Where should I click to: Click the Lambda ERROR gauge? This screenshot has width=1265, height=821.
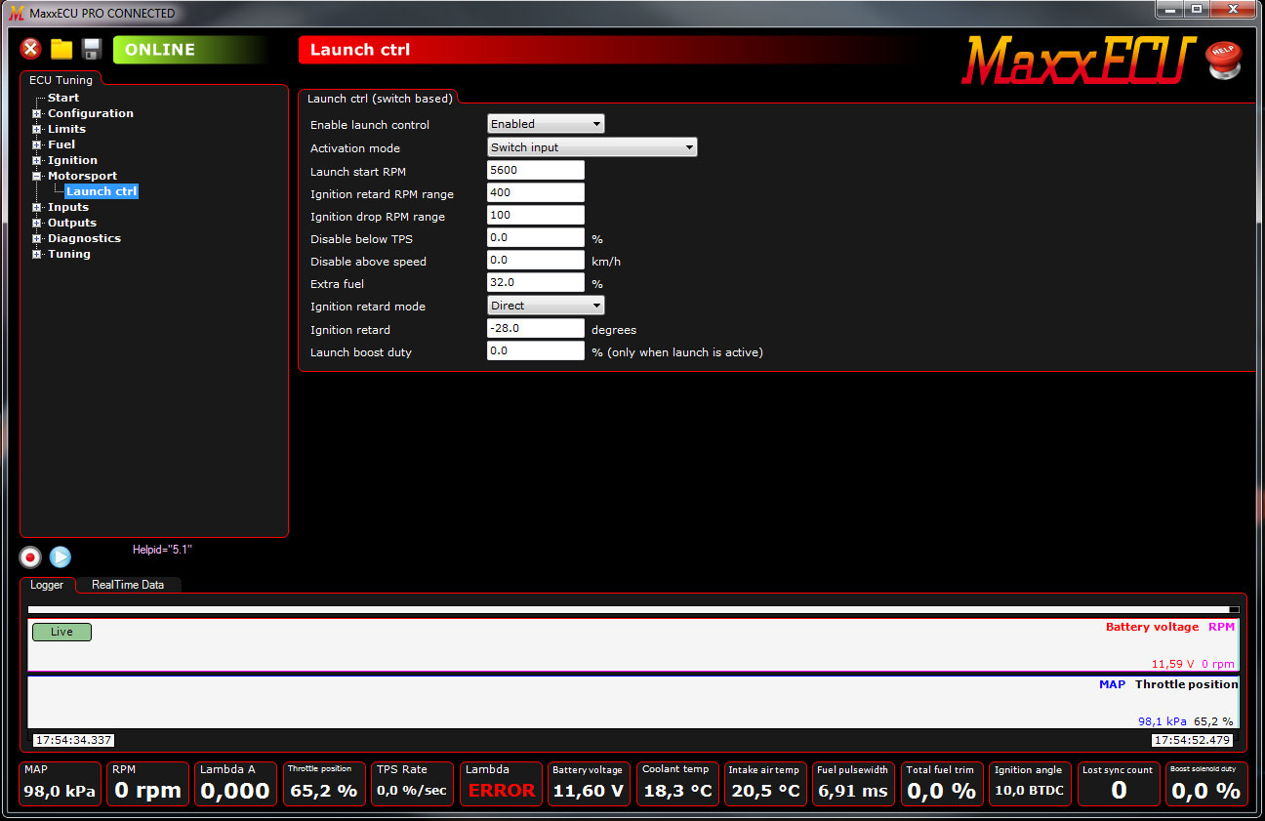(501, 784)
